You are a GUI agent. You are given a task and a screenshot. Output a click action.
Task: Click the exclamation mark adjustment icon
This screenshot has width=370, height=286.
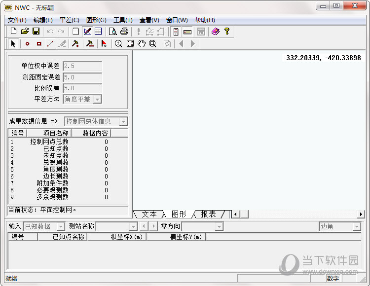(x=139, y=32)
